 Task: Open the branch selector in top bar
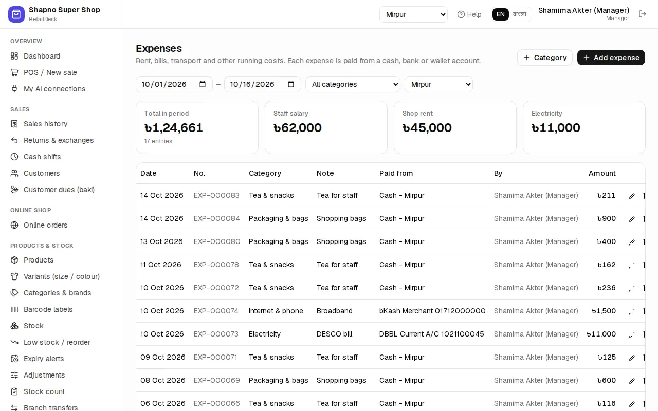413,14
